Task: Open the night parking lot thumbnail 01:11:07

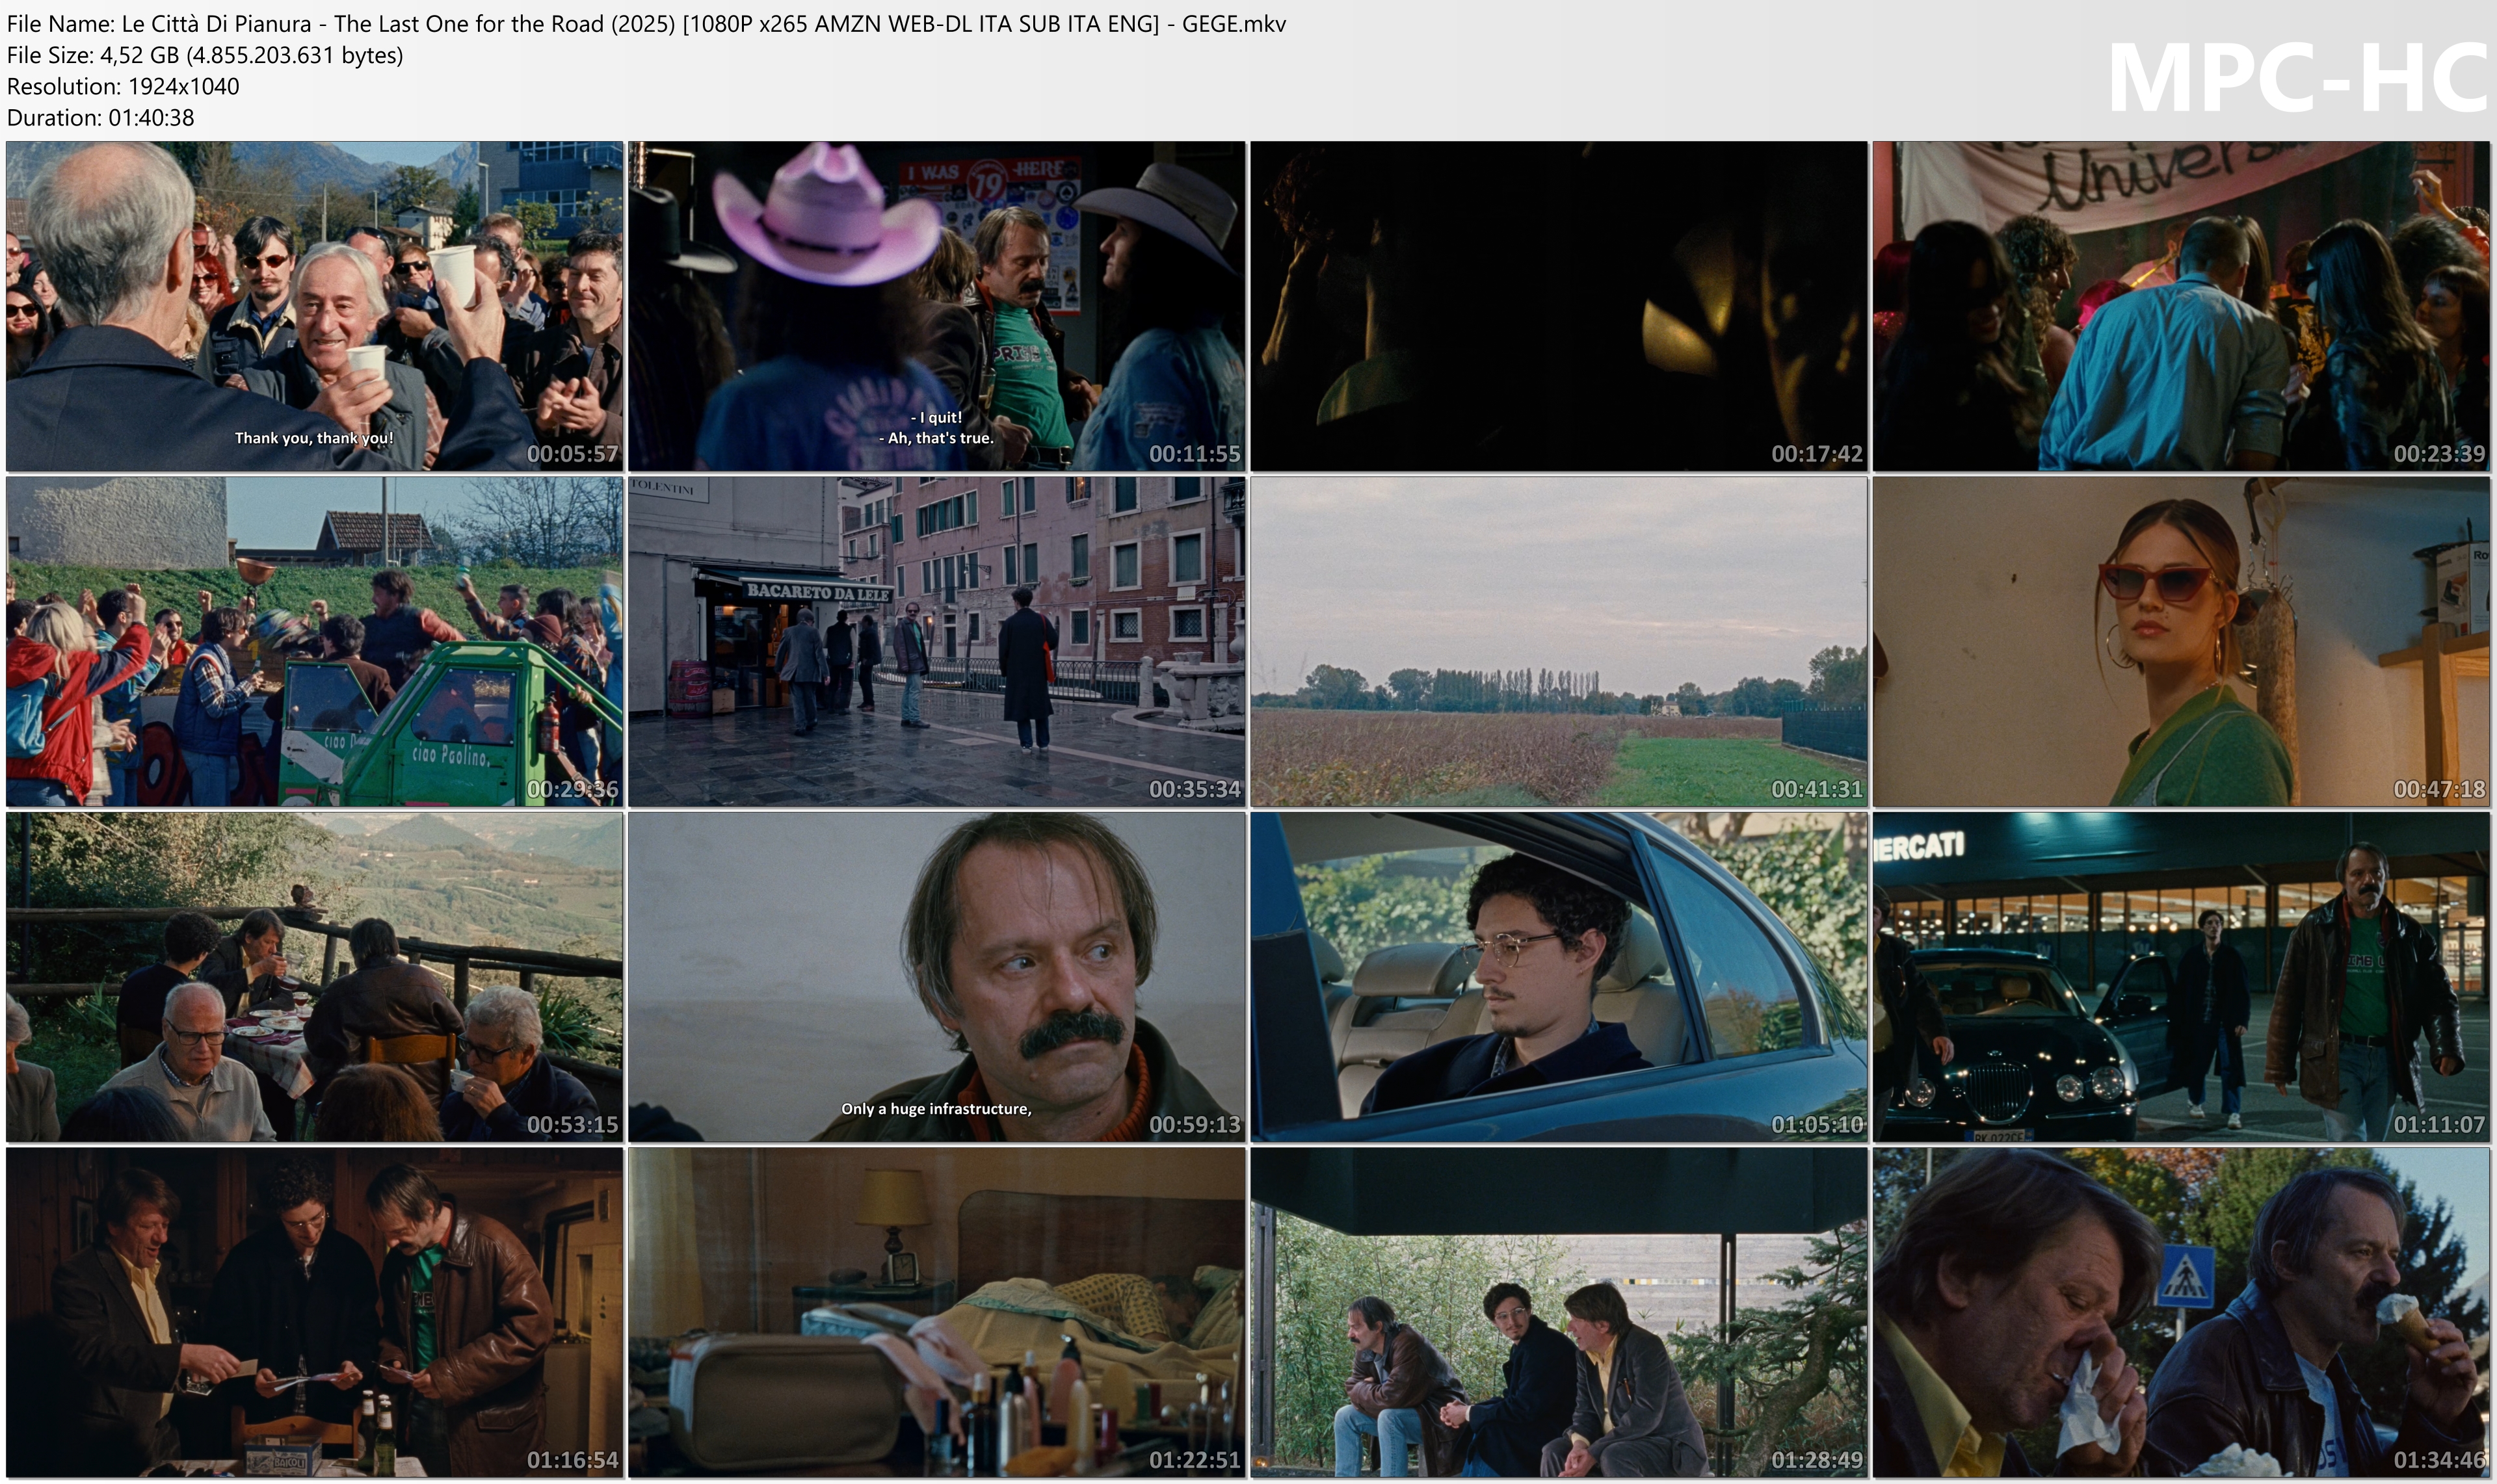Action: point(2181,976)
